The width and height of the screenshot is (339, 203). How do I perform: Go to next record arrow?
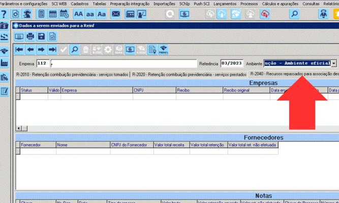coord(41,50)
